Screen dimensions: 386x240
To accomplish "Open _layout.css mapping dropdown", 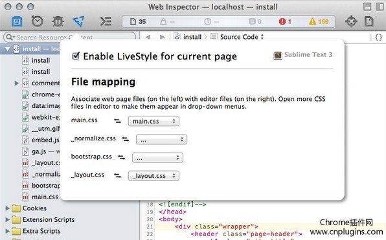I will (x=153, y=176).
